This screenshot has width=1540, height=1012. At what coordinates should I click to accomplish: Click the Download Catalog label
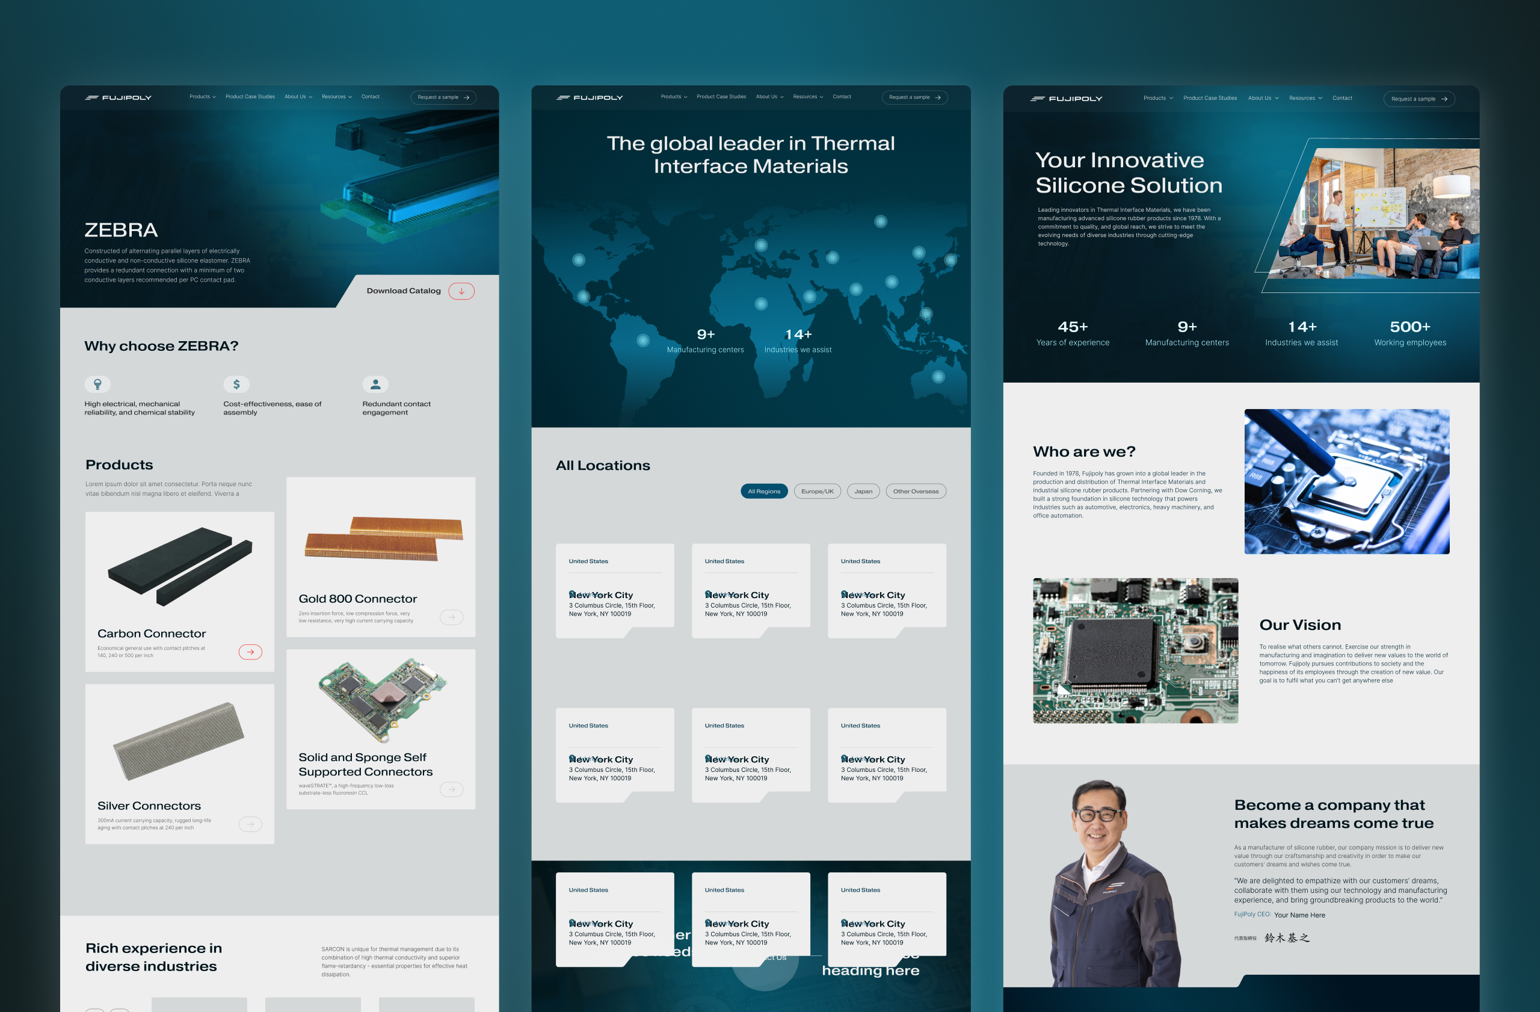(403, 291)
